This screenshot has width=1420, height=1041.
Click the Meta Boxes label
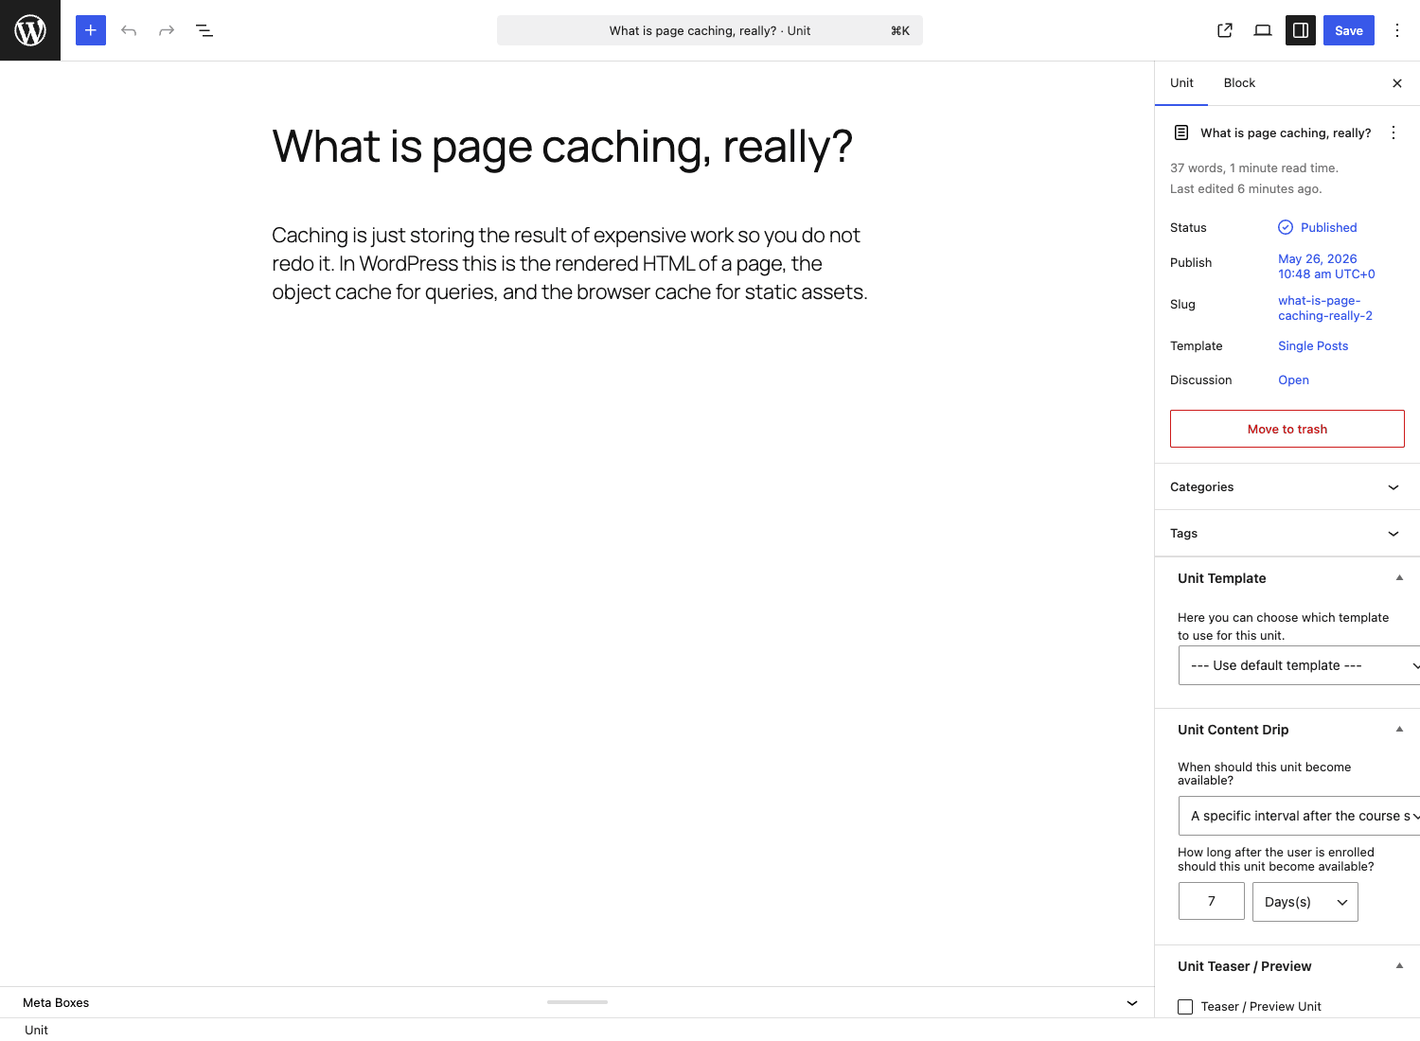coord(56,1002)
